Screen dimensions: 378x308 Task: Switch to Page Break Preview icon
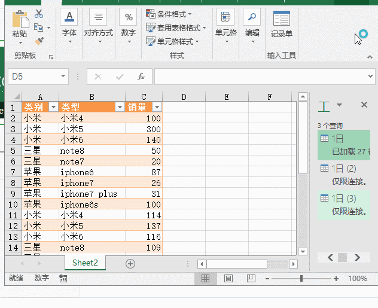[251, 279]
